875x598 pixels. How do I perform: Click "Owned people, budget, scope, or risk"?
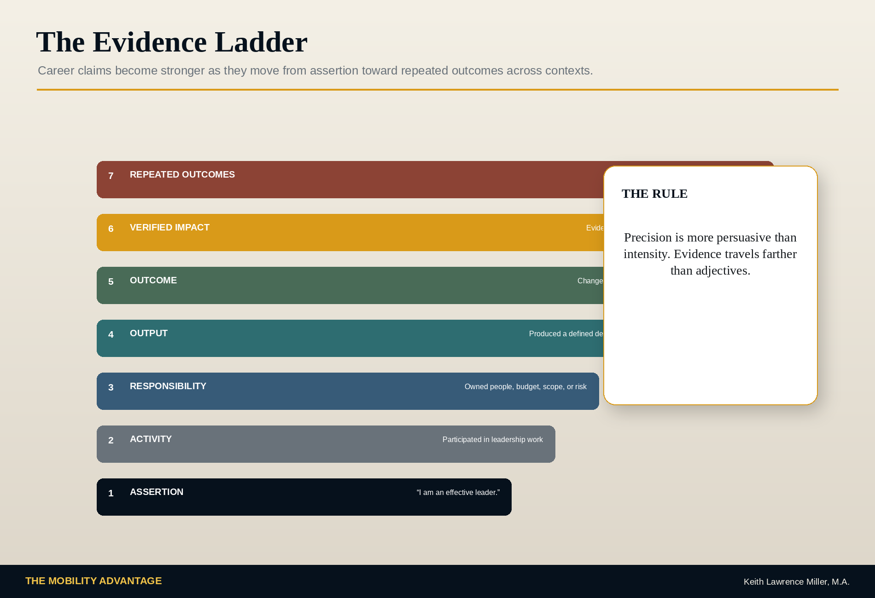pyautogui.click(x=525, y=386)
